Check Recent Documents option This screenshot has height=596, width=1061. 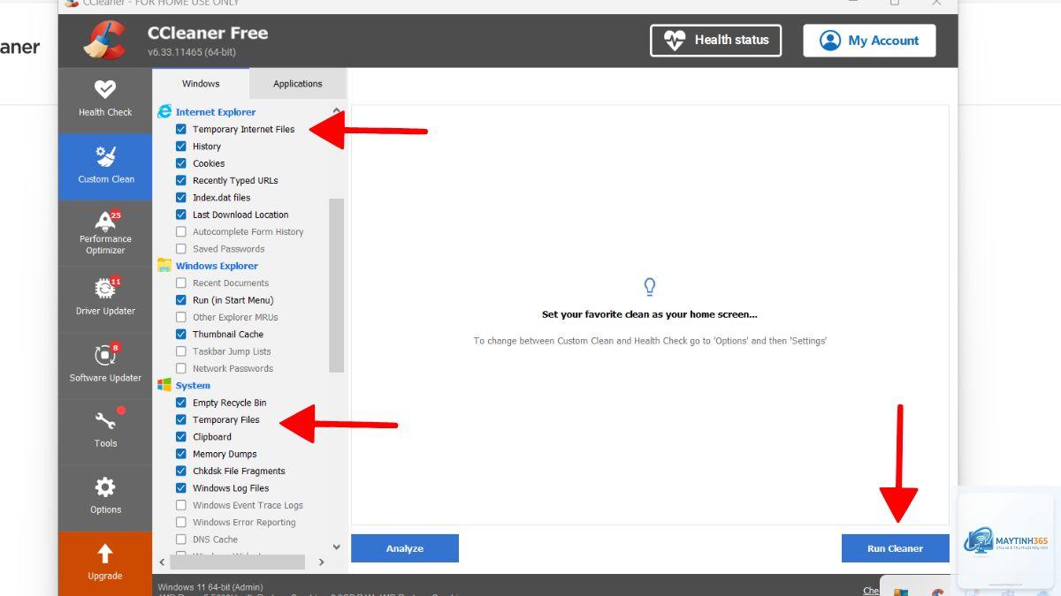pyautogui.click(x=181, y=283)
